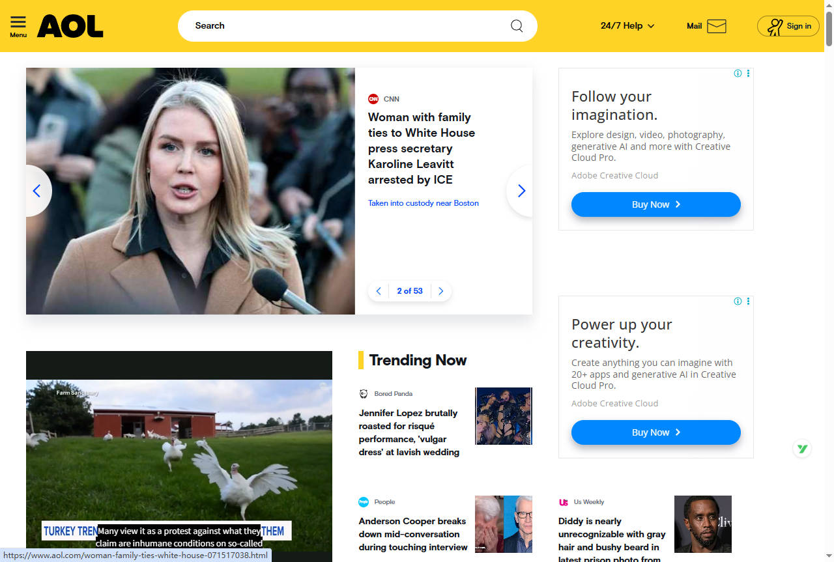This screenshot has height=562, width=834.
Task: Click the Sign in button
Action: [x=788, y=26]
